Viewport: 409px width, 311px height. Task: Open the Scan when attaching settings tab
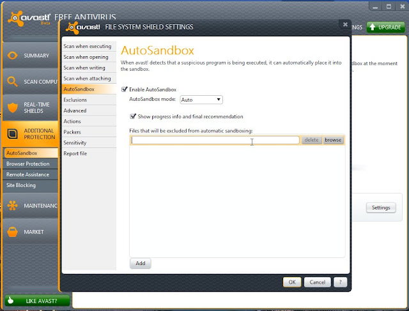89,79
